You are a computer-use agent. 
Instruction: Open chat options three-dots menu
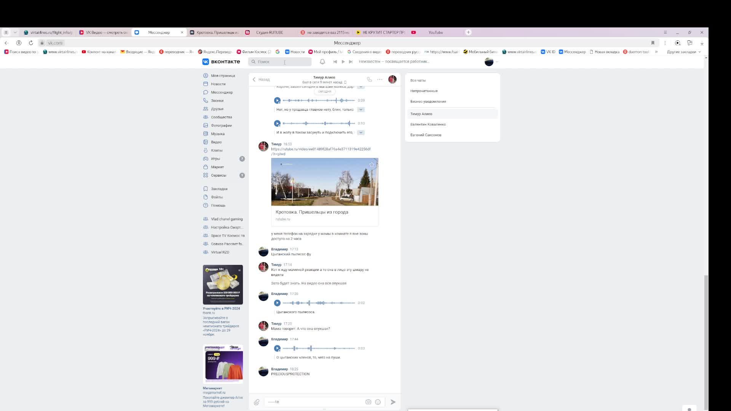point(380,80)
